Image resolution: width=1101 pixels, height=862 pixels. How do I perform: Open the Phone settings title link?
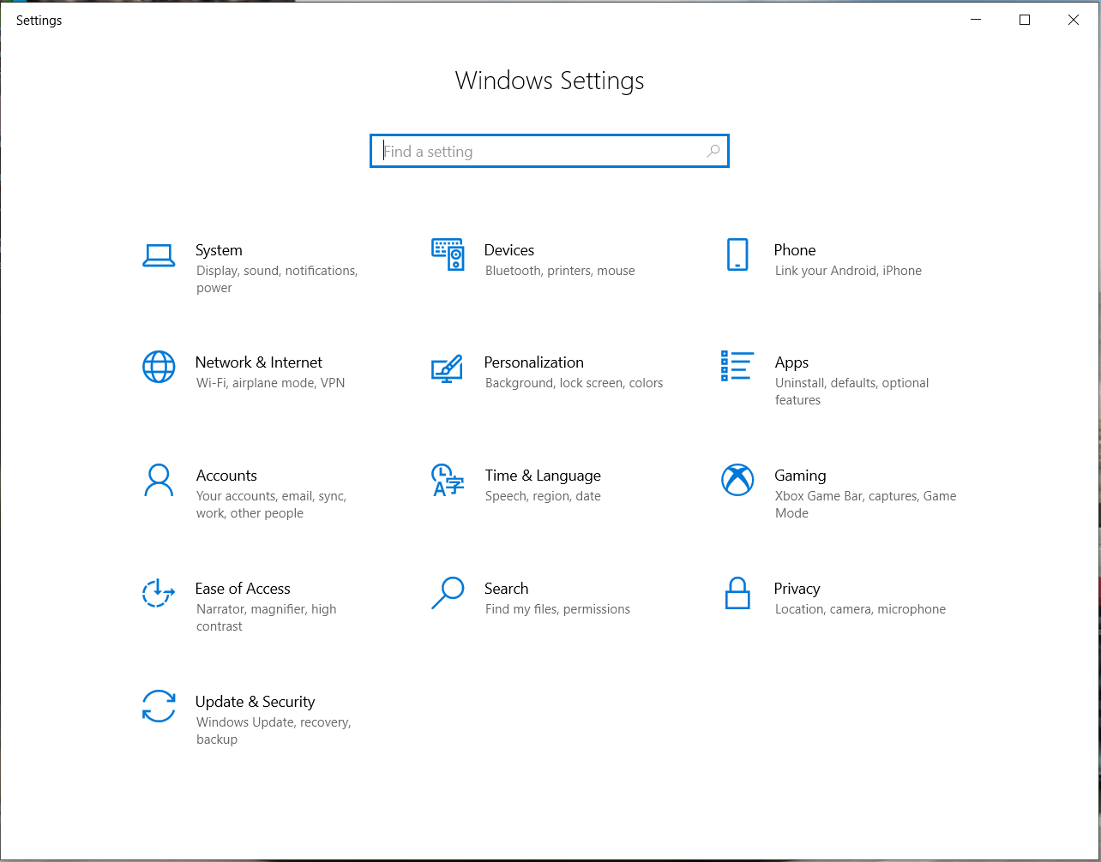(x=795, y=250)
